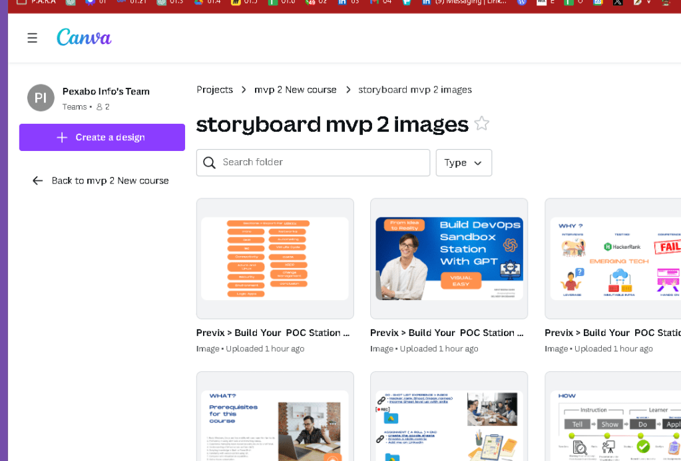Click the storyboard mvp 2 images breadcrumb

pos(415,90)
